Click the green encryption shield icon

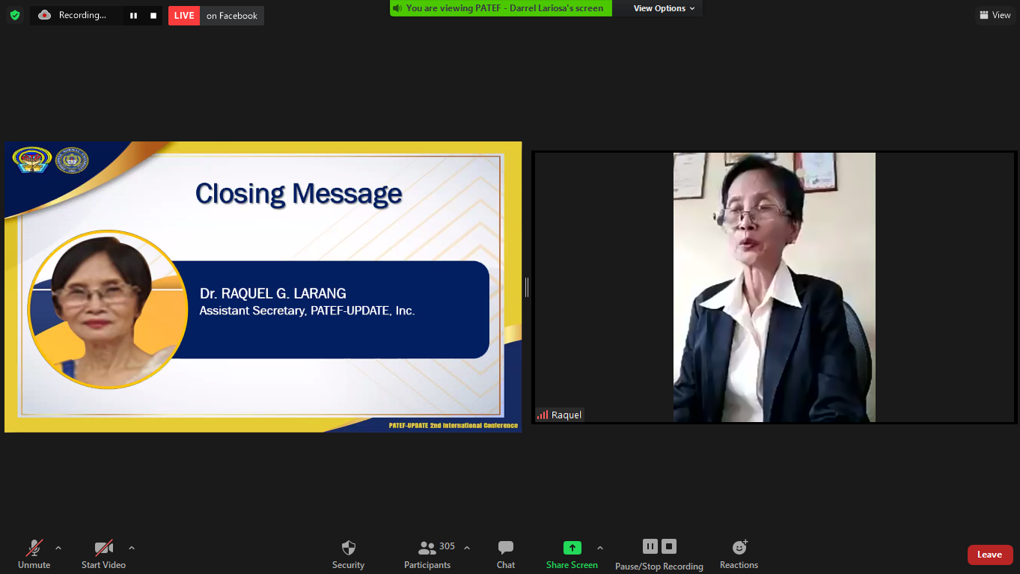pos(15,15)
